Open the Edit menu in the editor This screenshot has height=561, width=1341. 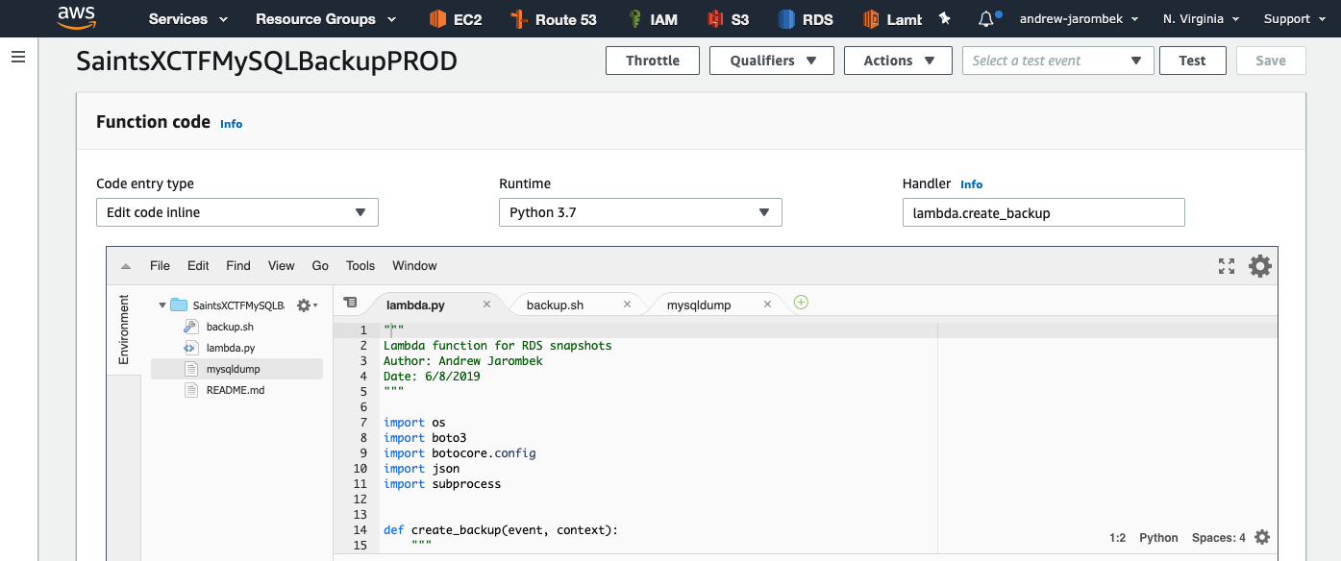198,266
